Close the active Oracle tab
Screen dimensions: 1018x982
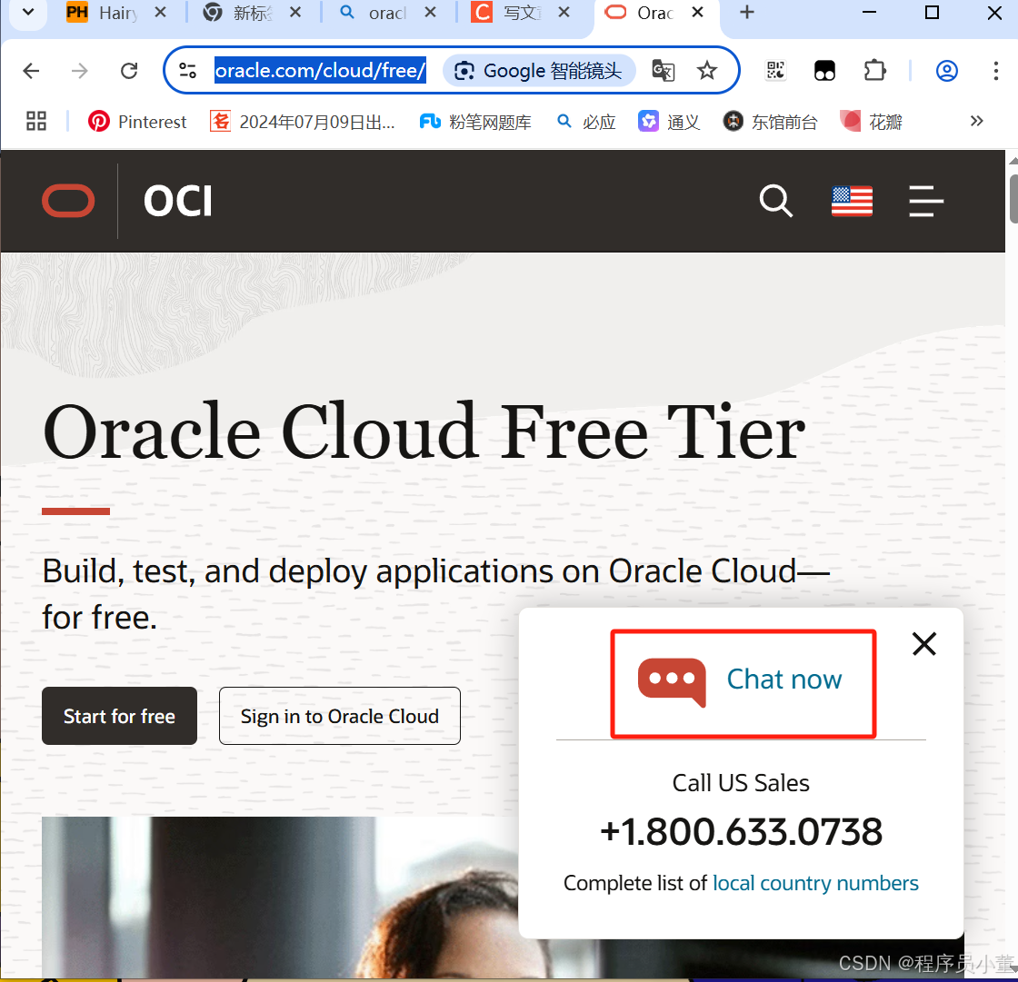698,13
